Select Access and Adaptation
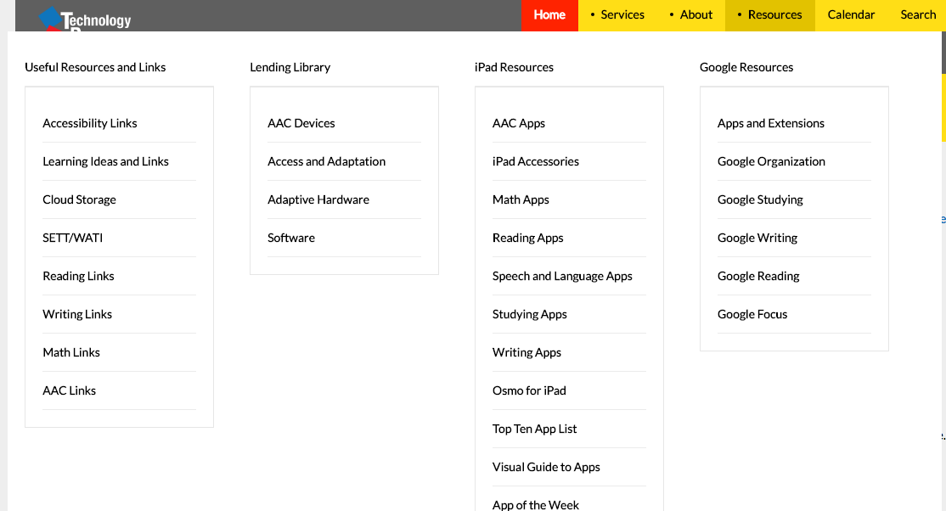Screen dimensions: 946x511 tap(326, 161)
